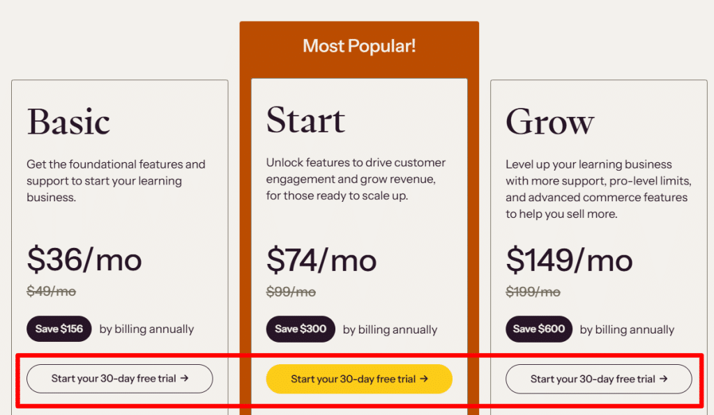The image size is (714, 415).
Task: Select the Start plan heading
Action: [305, 120]
